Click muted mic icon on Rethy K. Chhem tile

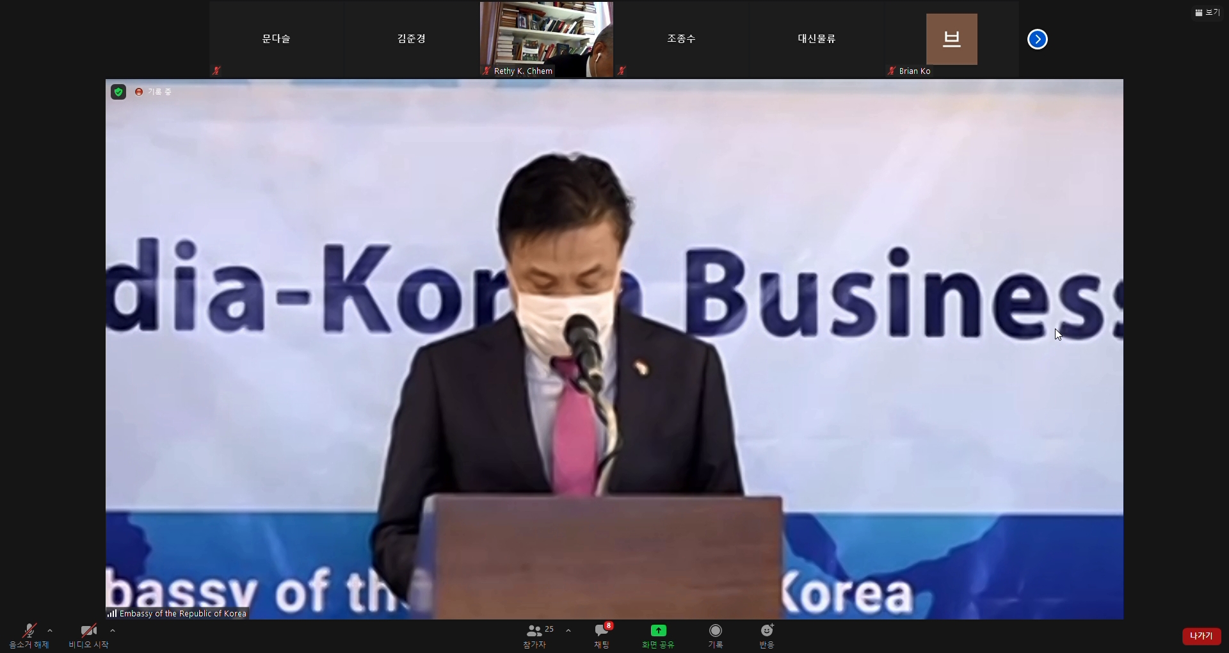coord(487,71)
